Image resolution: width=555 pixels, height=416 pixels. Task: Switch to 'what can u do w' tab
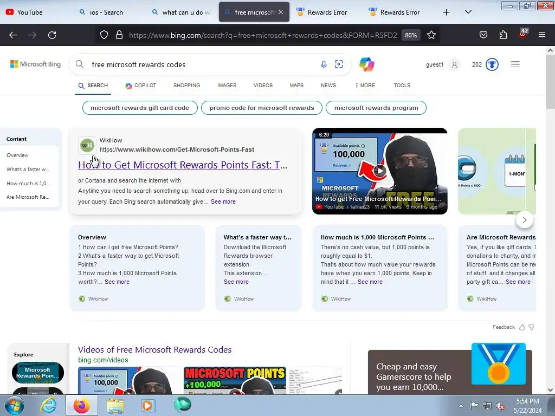click(x=182, y=12)
